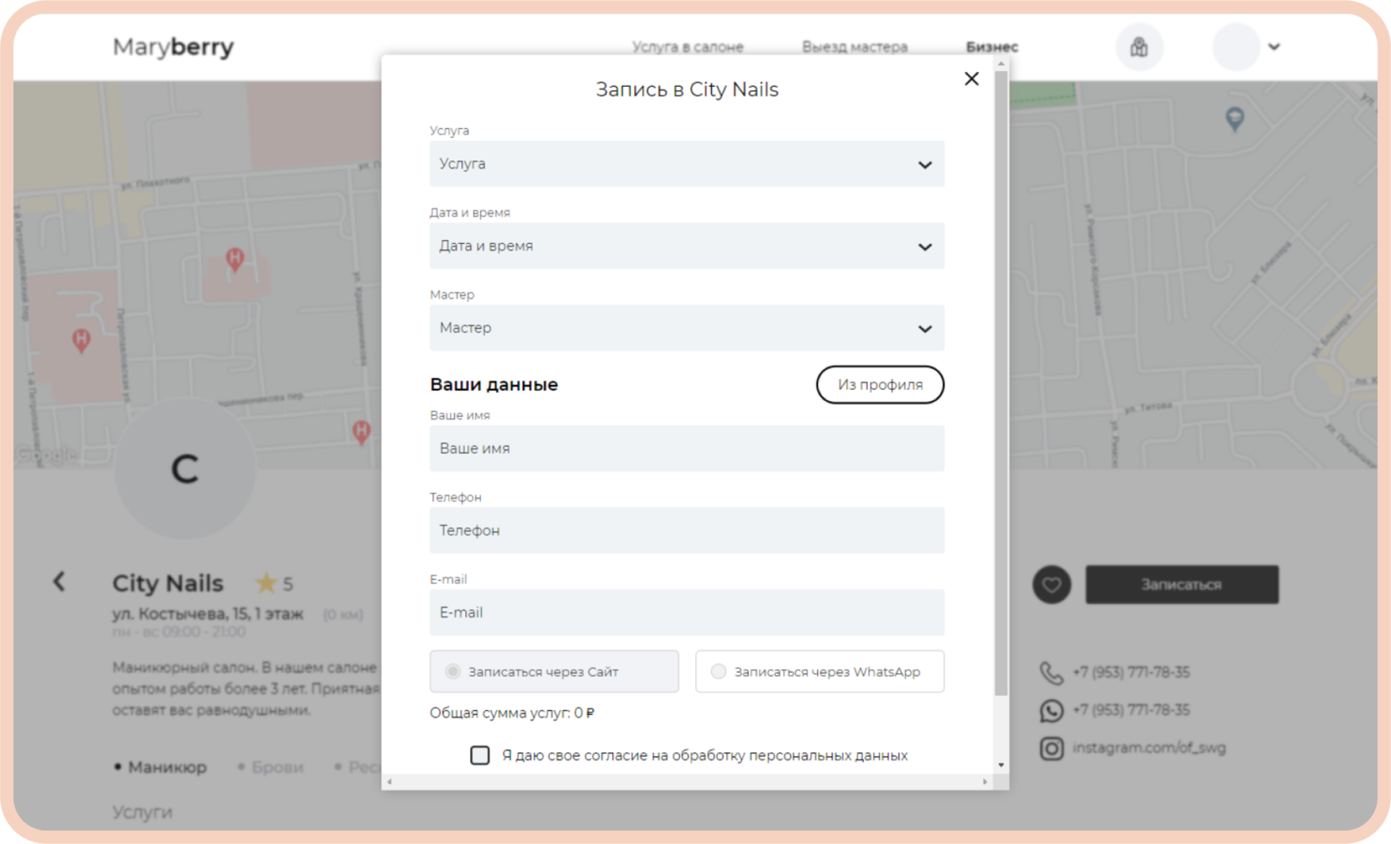The height and width of the screenshot is (844, 1391).
Task: Click the WhatsApp icon
Action: (1052, 711)
